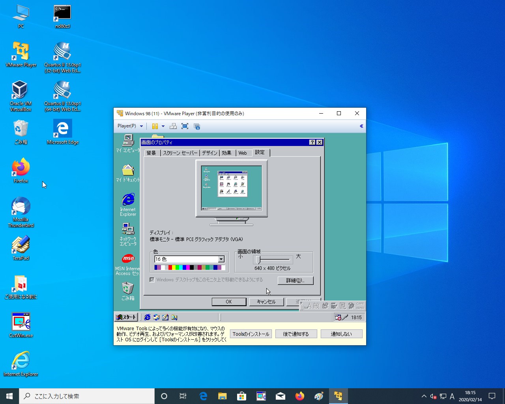Select Internet Explorer shortcut on Windows 10 desktop
The image size is (505, 404).
pyautogui.click(x=21, y=364)
